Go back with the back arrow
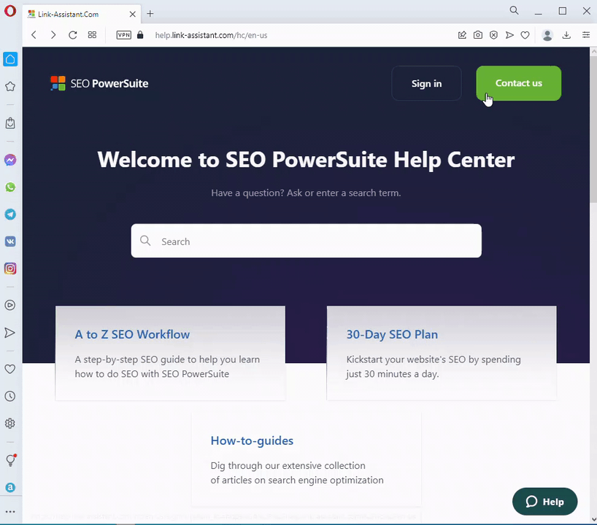This screenshot has height=525, width=597. [x=34, y=35]
